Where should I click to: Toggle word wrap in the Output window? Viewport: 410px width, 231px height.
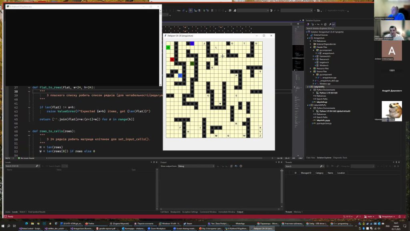pos(236,166)
